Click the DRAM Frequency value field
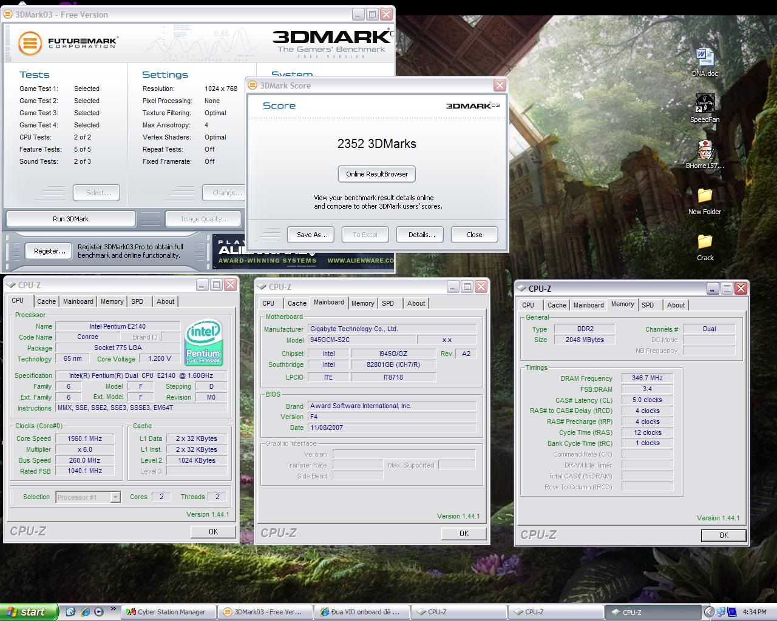The height and width of the screenshot is (621, 777). (647, 378)
